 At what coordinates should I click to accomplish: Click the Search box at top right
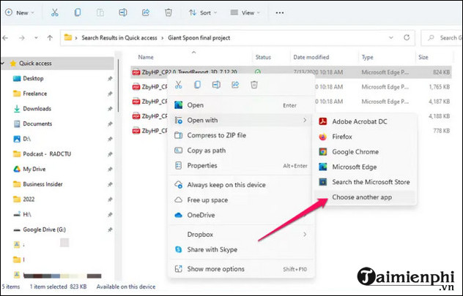[x=442, y=38]
